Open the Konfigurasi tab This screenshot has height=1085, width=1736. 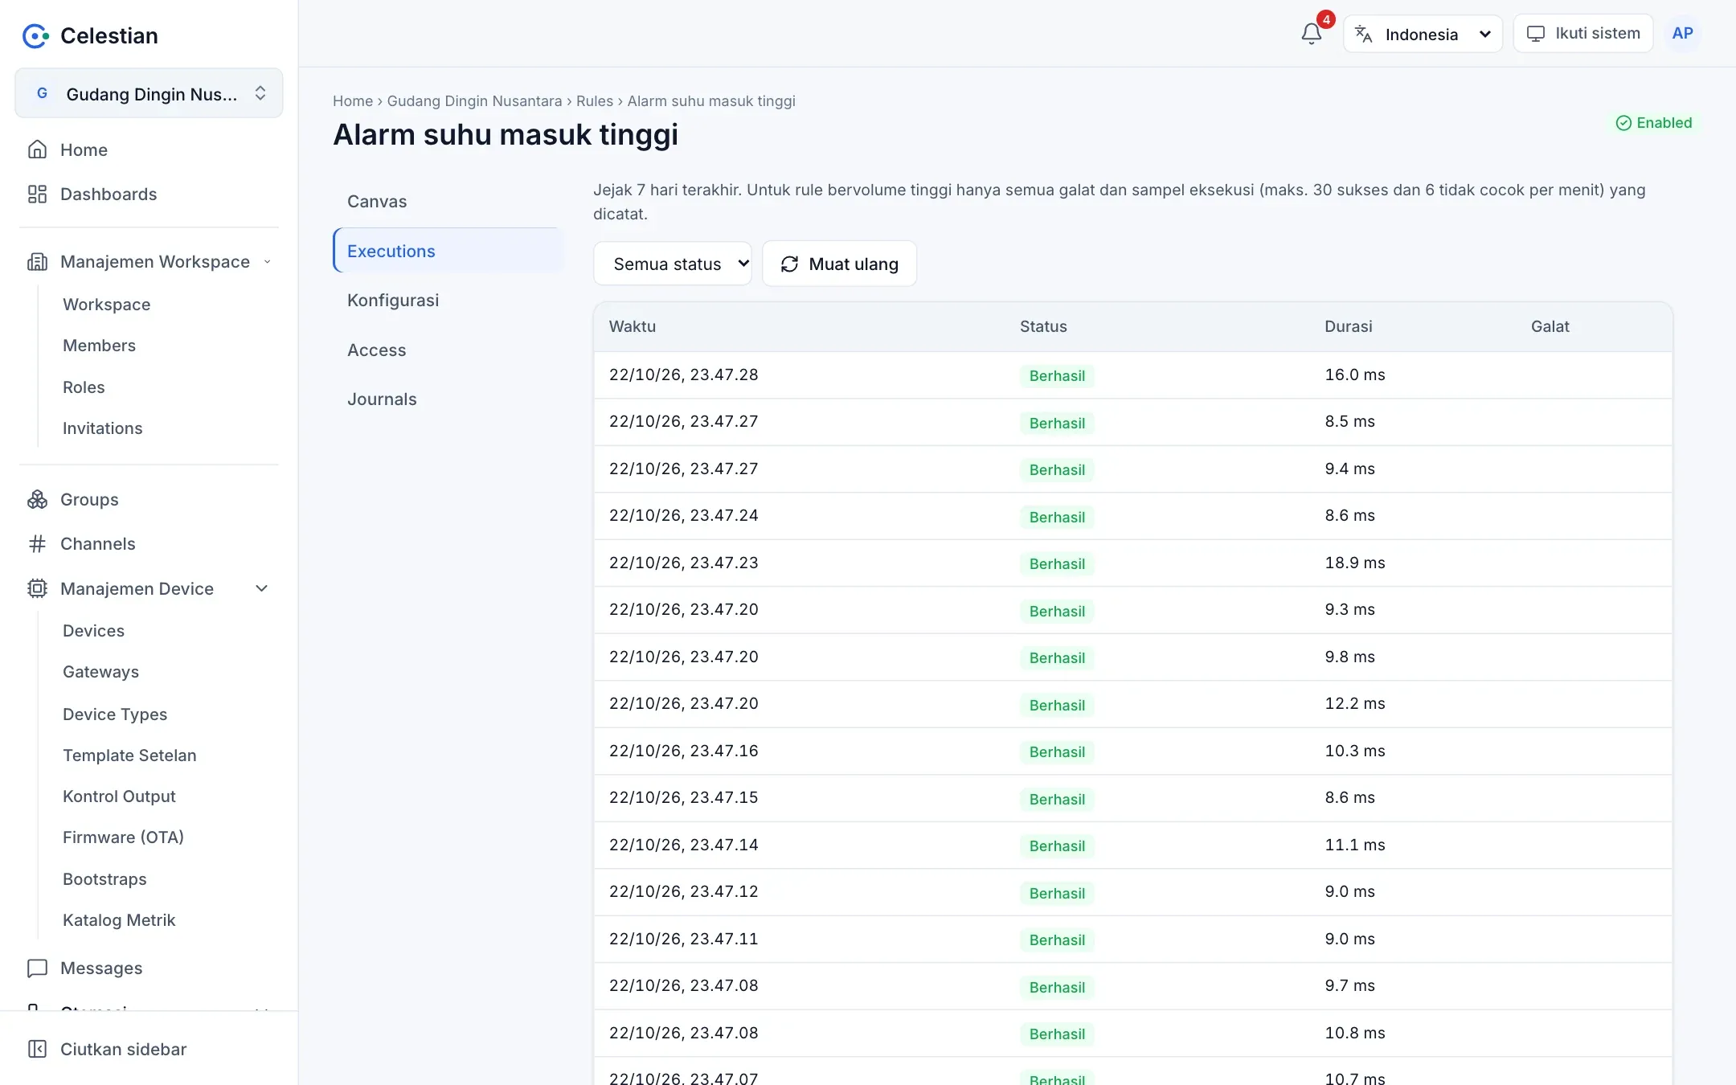coord(448,300)
